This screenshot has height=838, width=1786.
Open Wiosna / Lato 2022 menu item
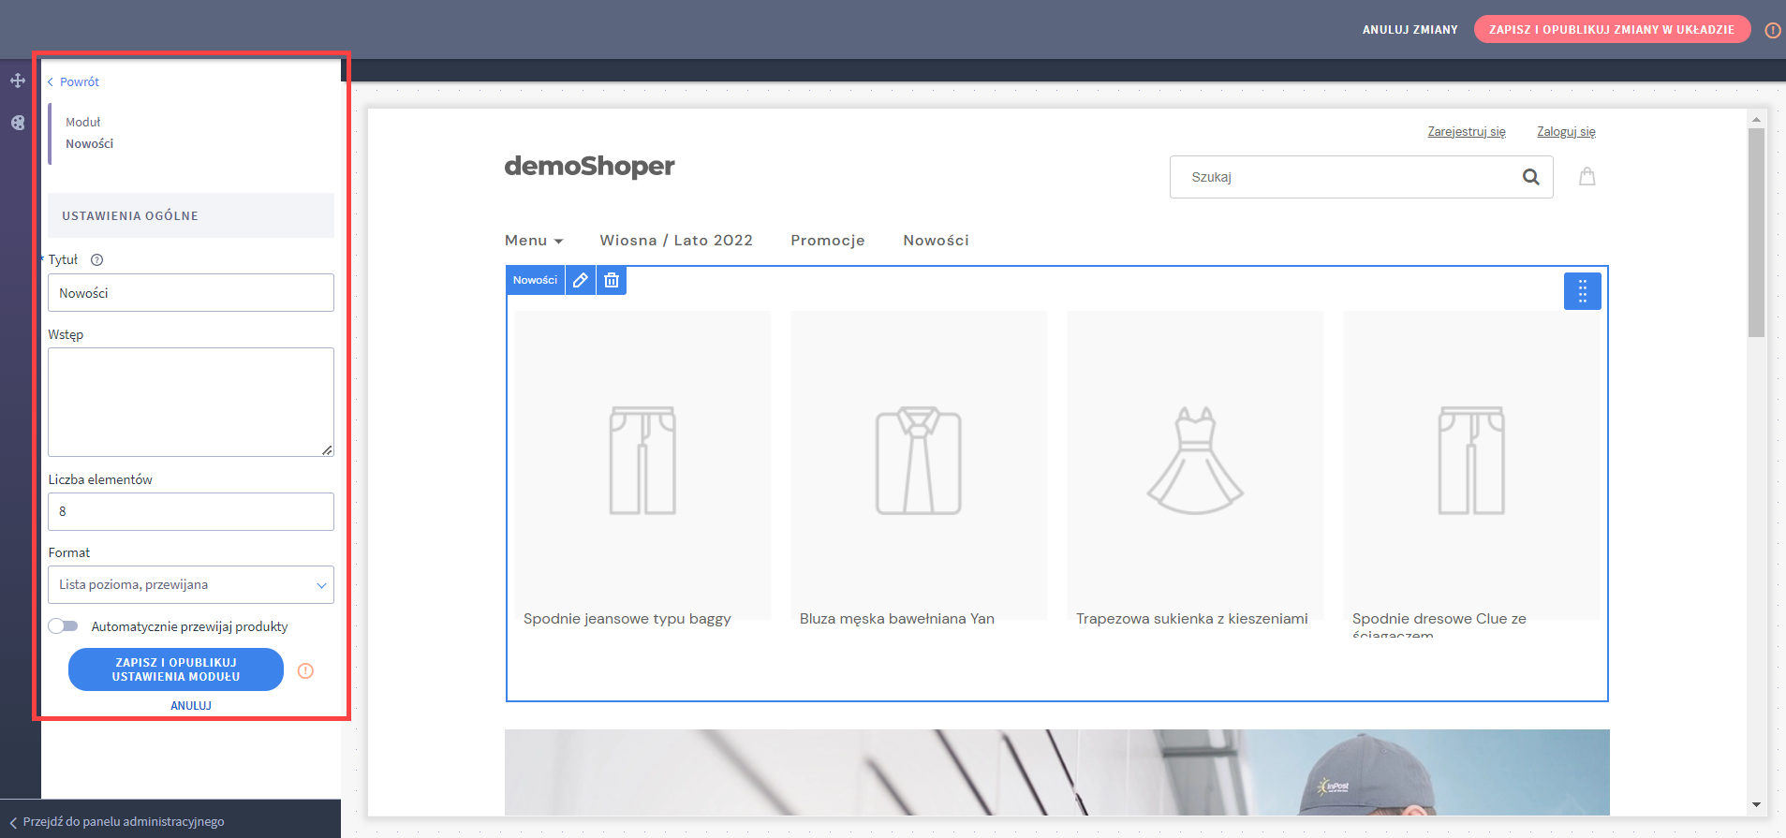(x=676, y=241)
